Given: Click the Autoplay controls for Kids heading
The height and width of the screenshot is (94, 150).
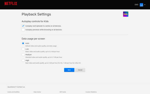Looking at the screenshot, I should pos(35,21).
